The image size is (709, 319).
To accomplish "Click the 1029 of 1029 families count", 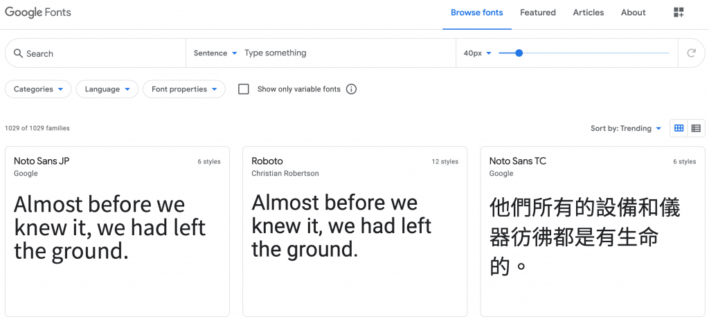I will pos(37,128).
